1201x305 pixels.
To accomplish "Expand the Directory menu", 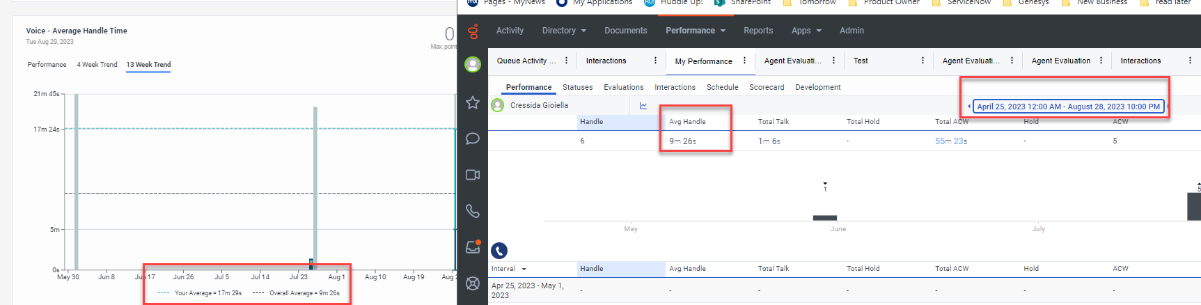I will click(564, 31).
